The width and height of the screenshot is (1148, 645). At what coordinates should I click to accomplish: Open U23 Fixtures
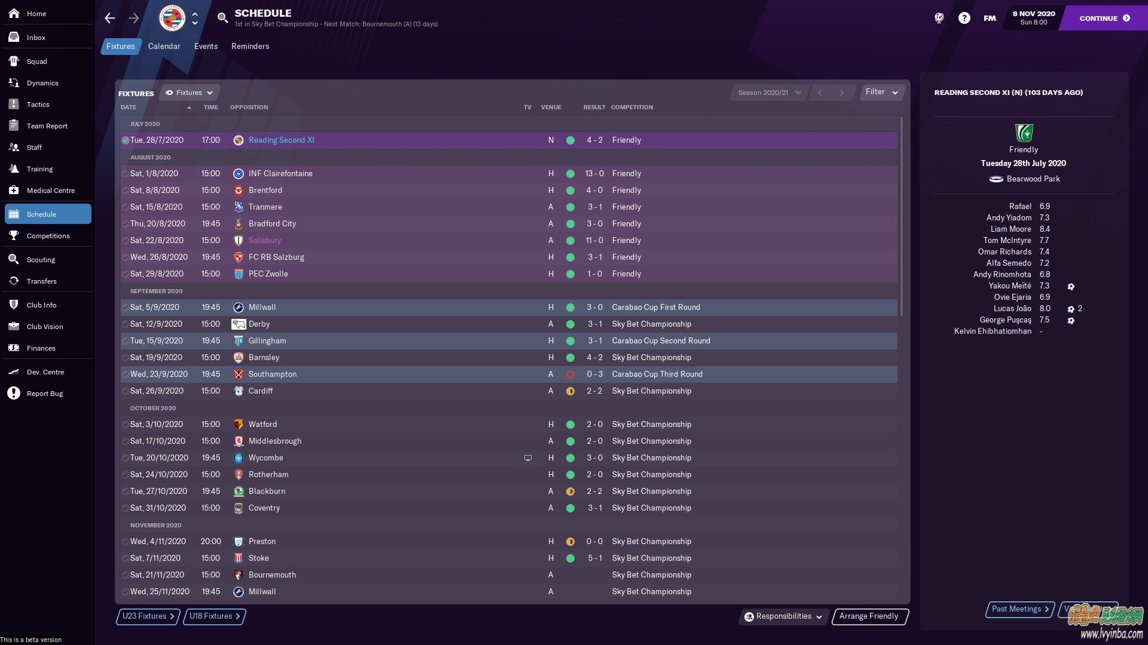coord(147,616)
